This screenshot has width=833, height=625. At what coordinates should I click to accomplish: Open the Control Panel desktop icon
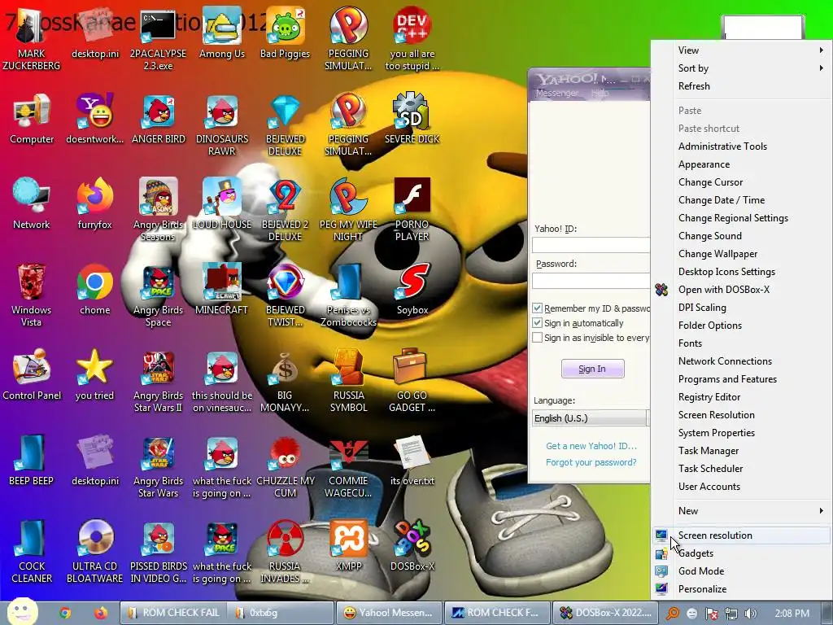coord(32,374)
